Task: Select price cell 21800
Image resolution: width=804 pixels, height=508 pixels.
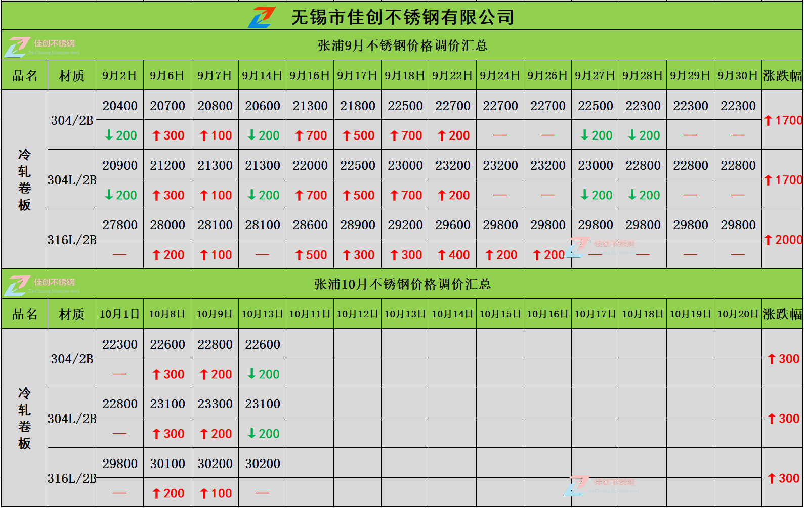Action: coord(358,106)
